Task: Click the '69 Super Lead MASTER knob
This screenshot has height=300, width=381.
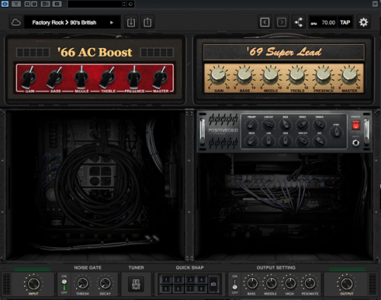Action: pos(350,75)
